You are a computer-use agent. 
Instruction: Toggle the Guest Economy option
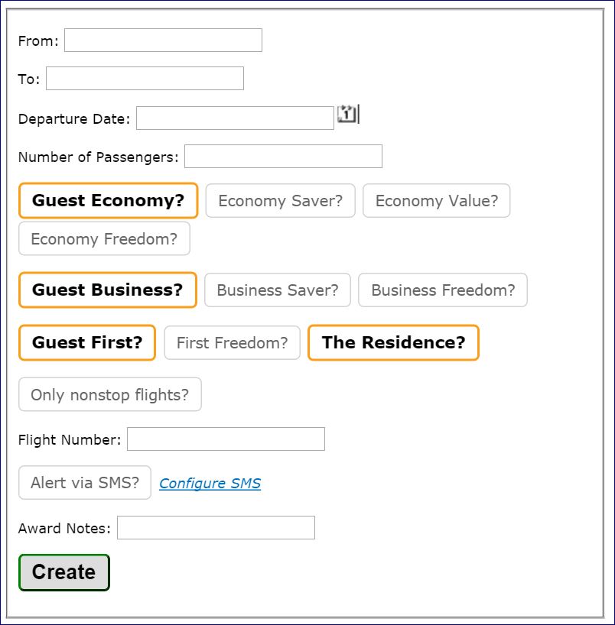click(x=108, y=201)
